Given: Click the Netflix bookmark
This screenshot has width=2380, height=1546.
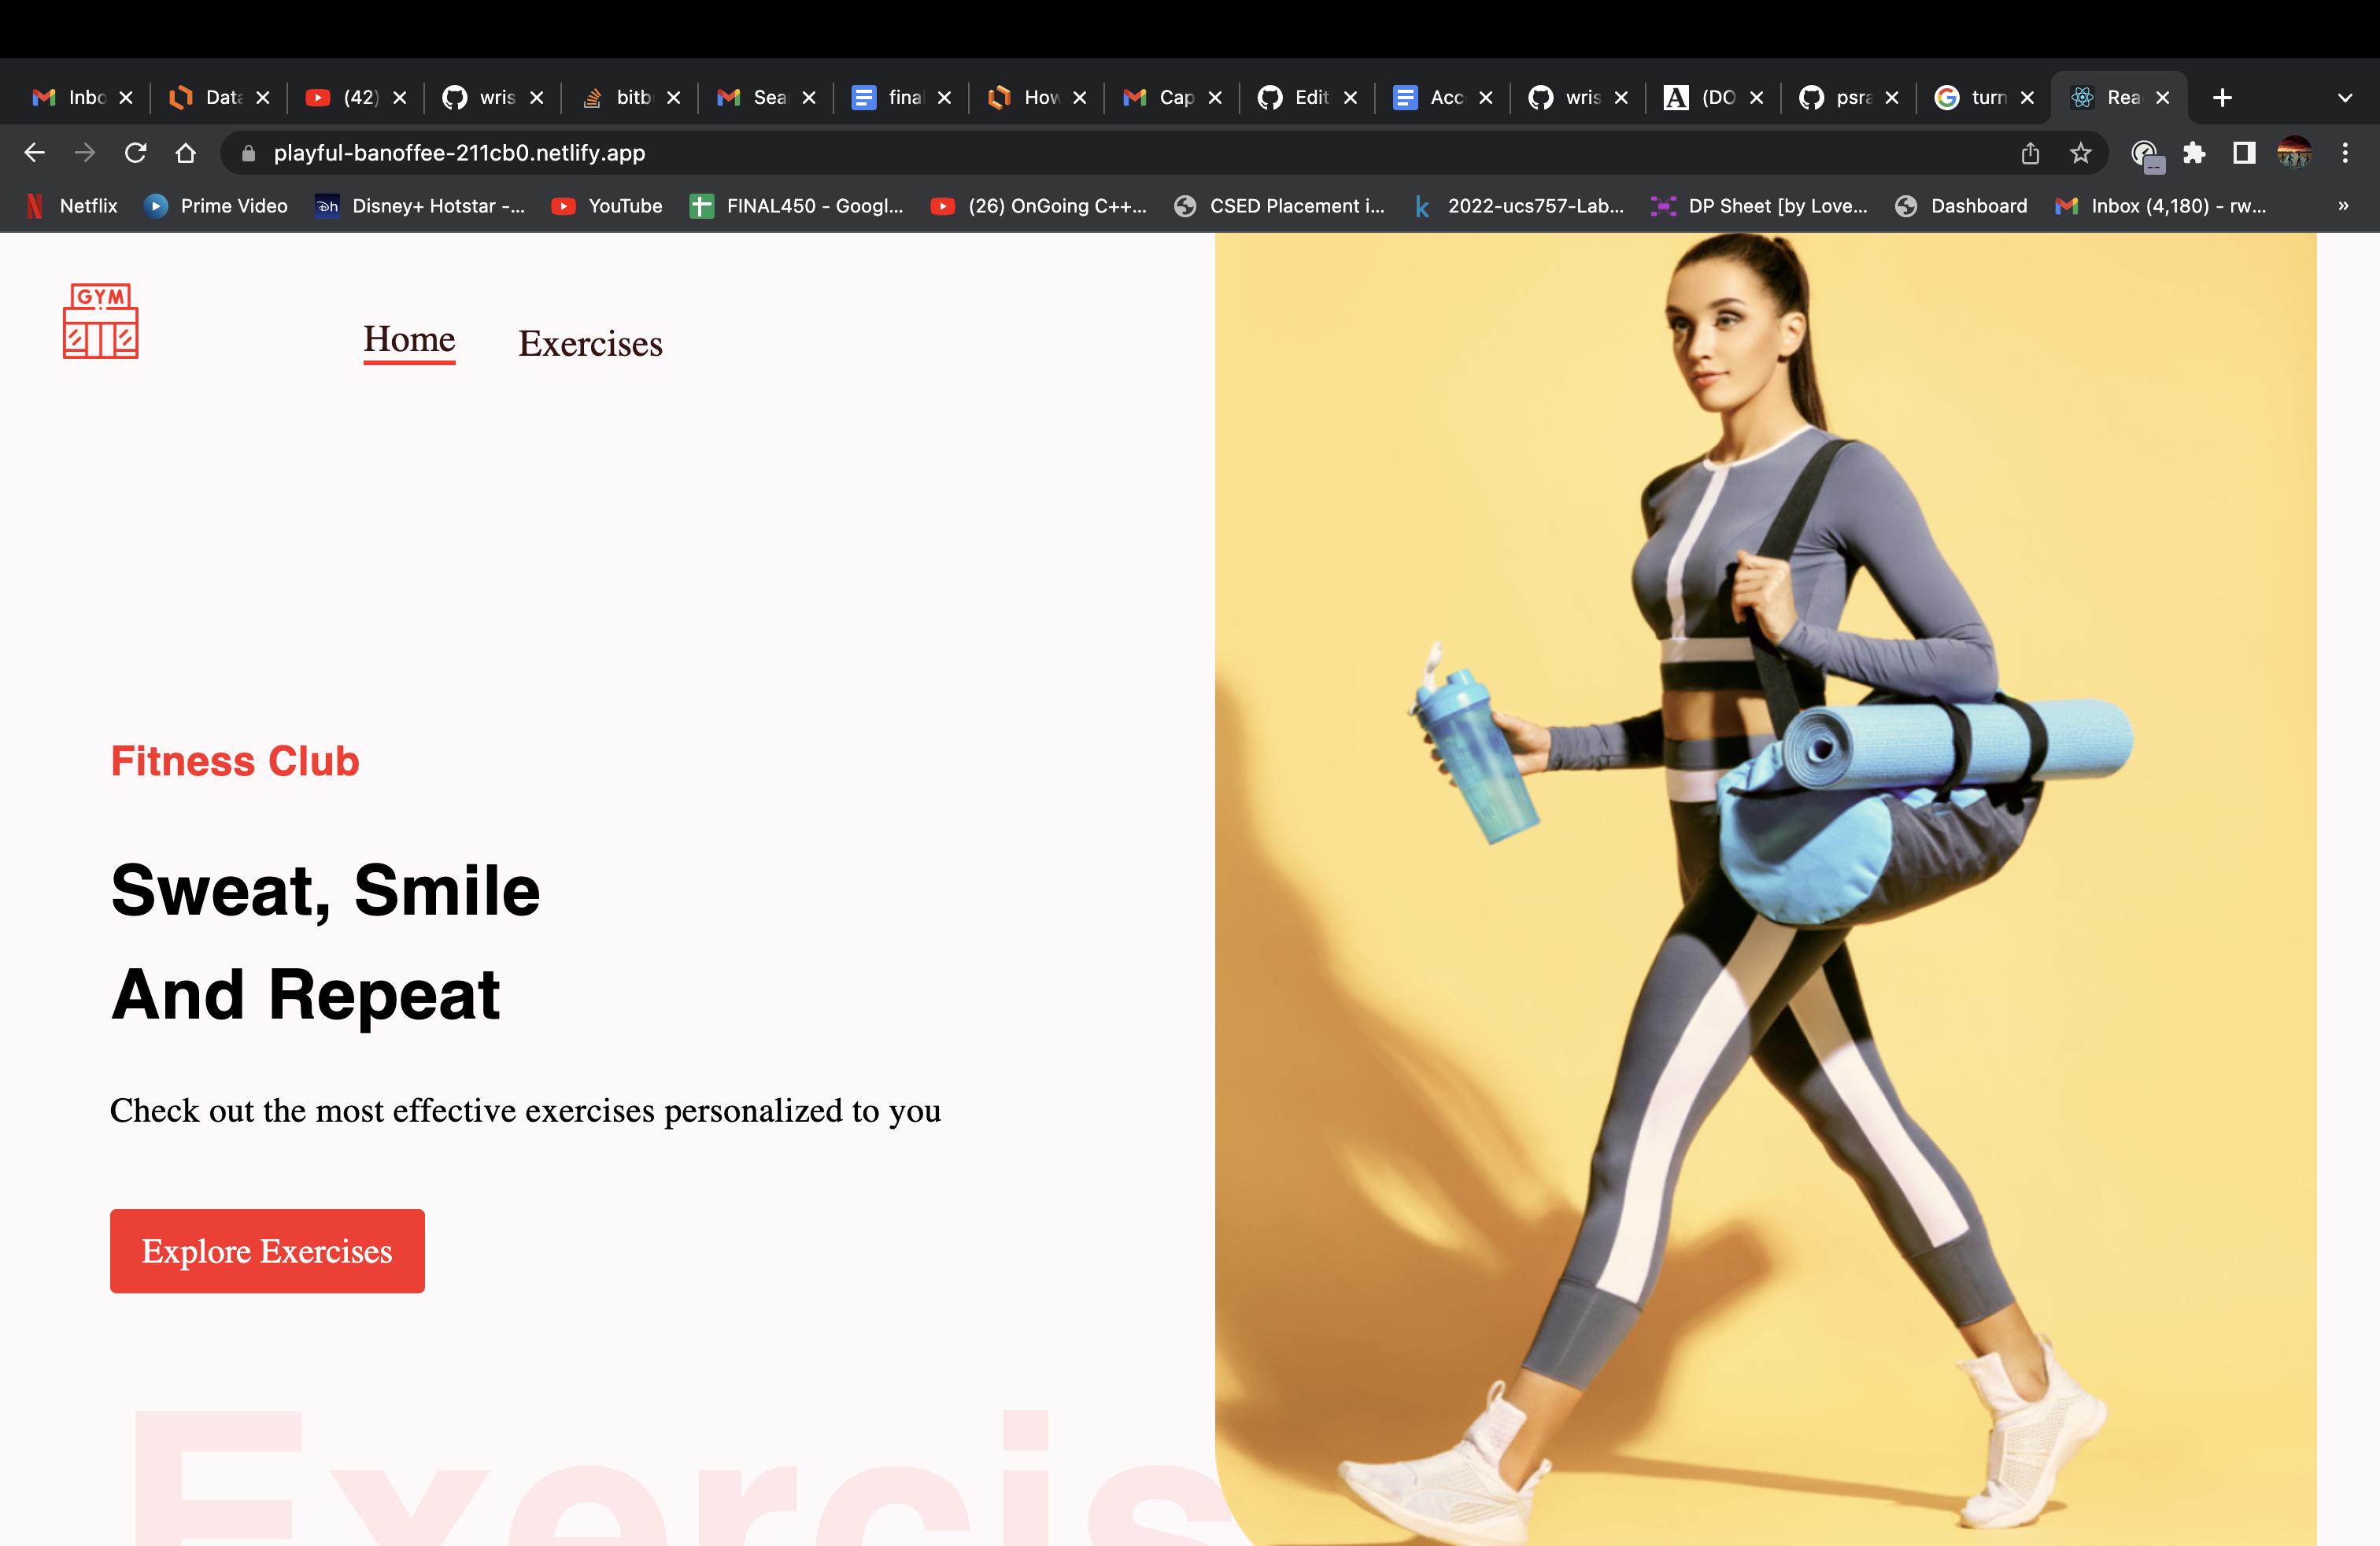Looking at the screenshot, I should [x=72, y=206].
